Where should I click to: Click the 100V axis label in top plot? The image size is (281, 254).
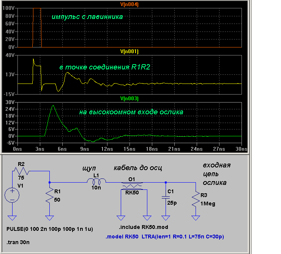(8, 8)
